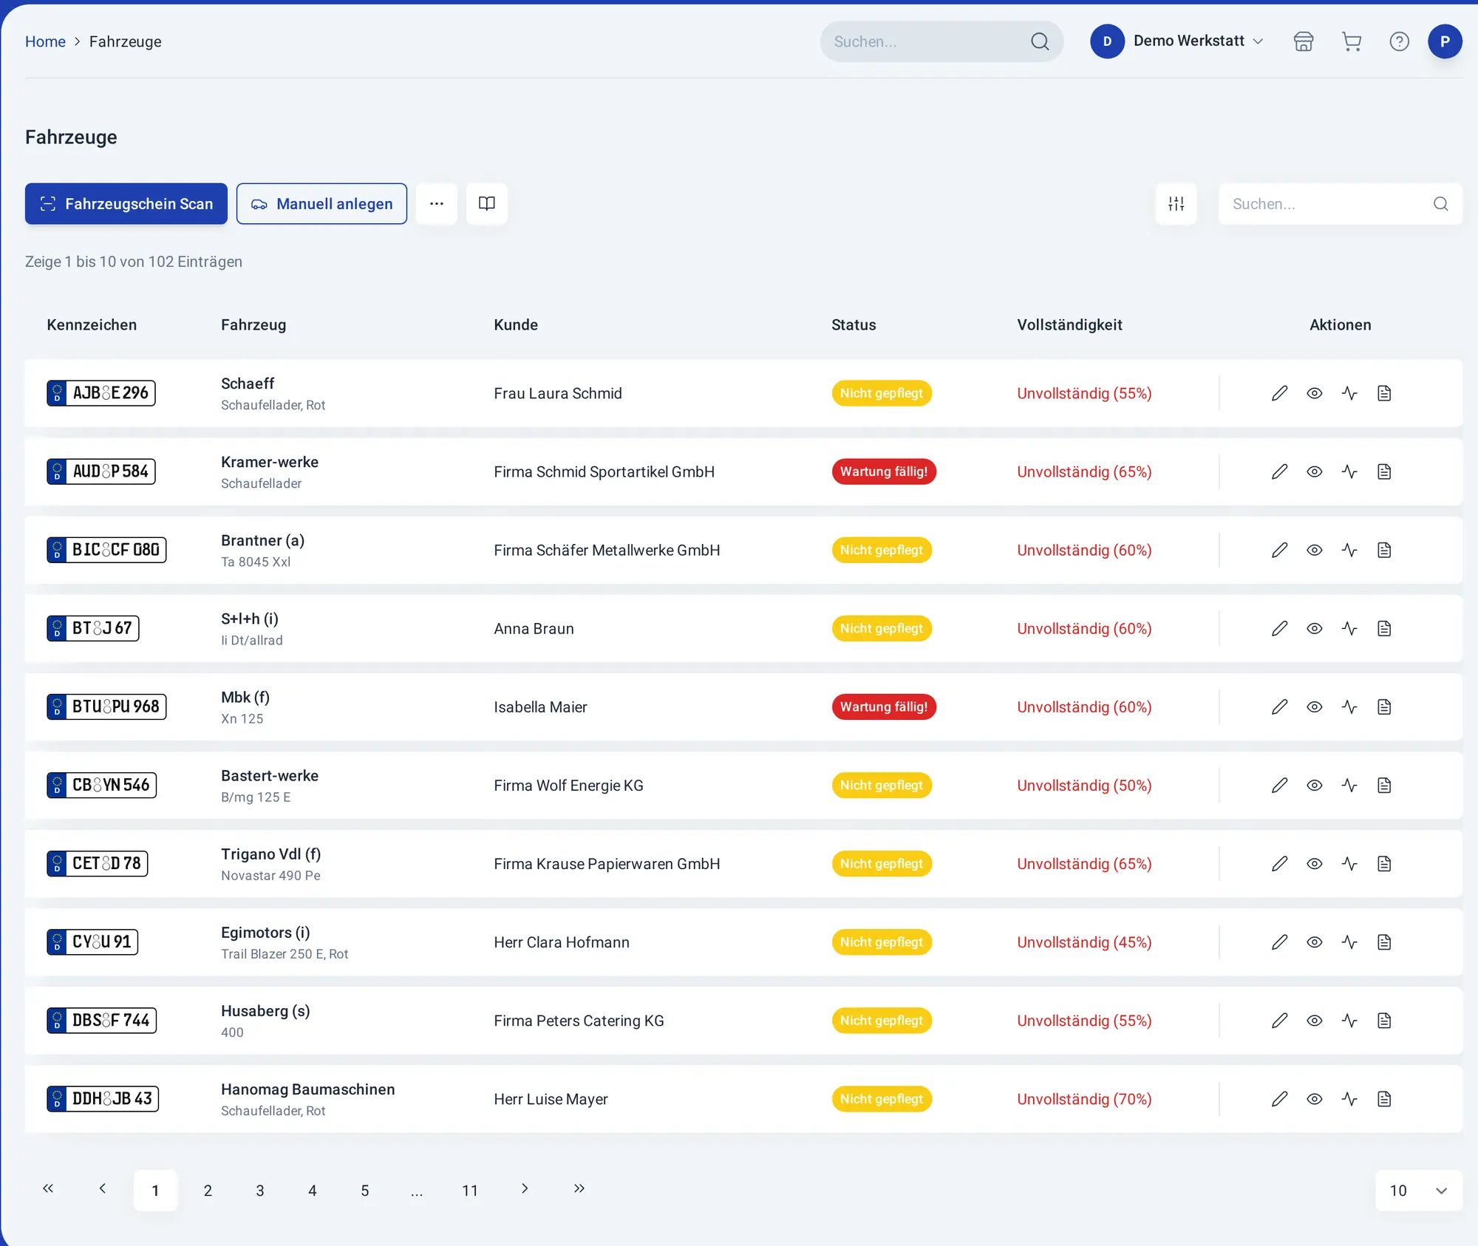This screenshot has height=1246, width=1478.
Task: Edit the BT J 67 vehicle with pencil
Action: coord(1280,628)
